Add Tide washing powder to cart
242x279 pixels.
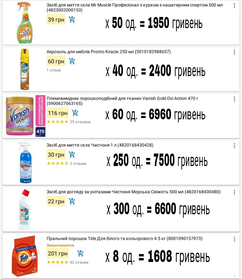coord(80,253)
